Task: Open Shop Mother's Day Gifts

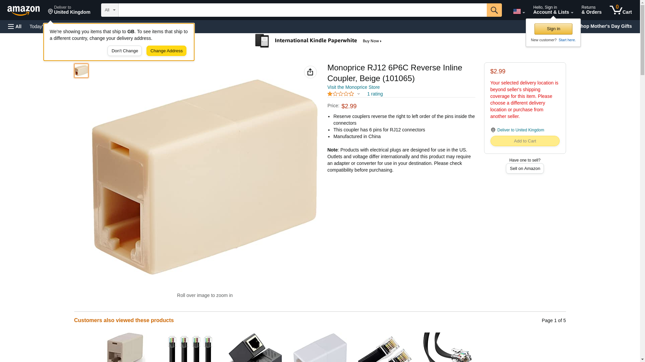Action: click(x=608, y=26)
